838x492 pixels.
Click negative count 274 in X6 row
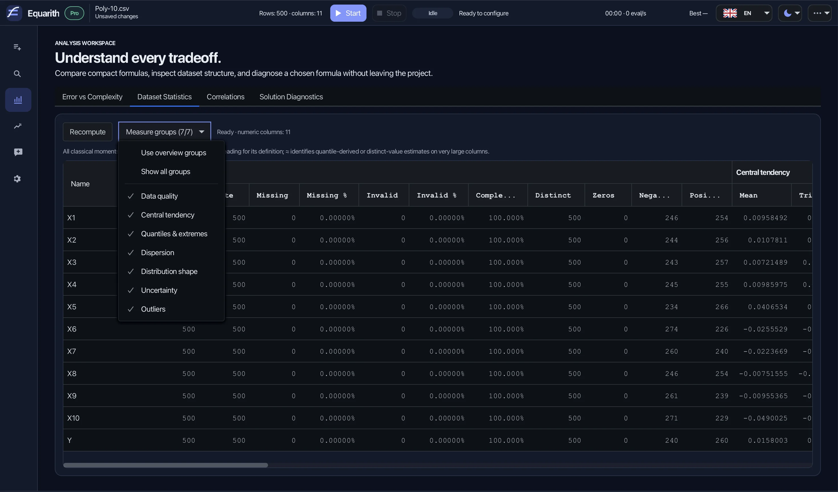(671, 329)
